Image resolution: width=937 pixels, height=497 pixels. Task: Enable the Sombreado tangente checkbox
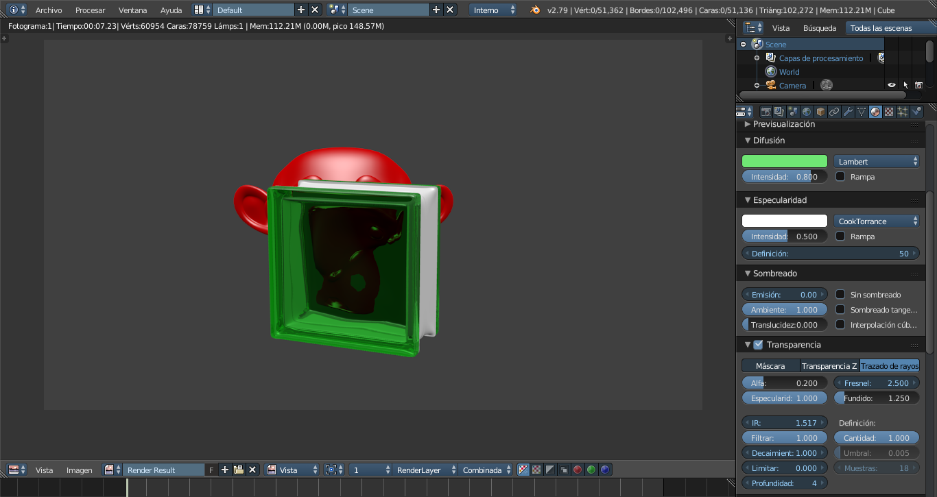(x=840, y=309)
